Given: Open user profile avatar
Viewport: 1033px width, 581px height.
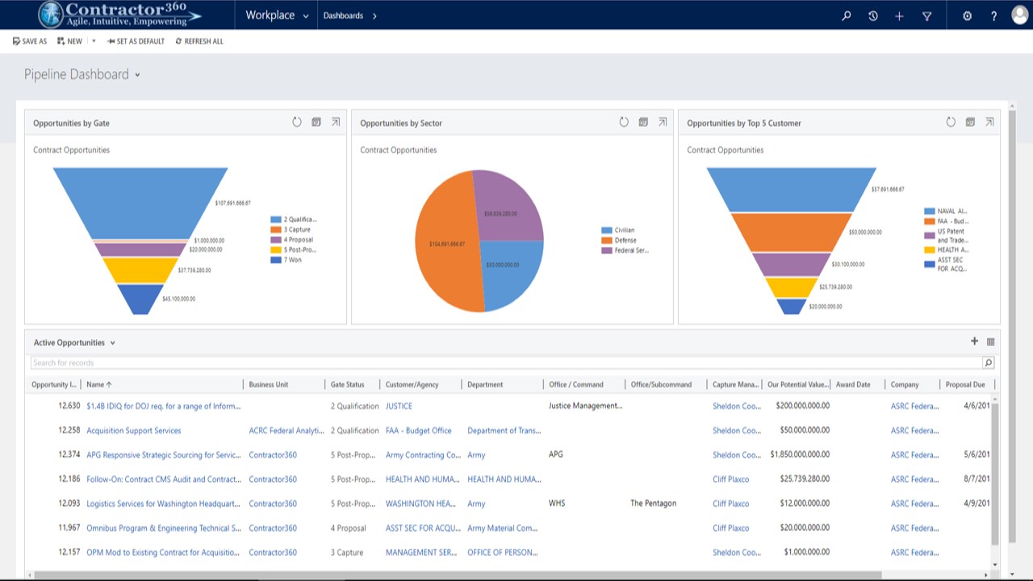Looking at the screenshot, I should 1019,15.
